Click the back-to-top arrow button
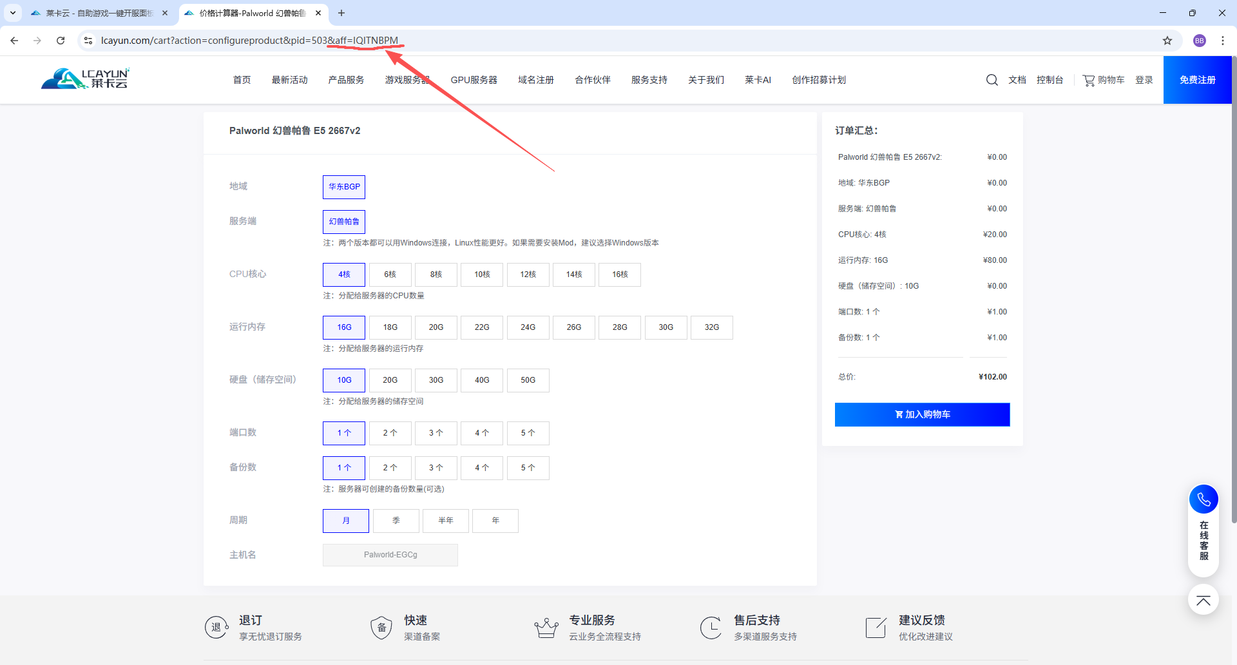 1203,600
